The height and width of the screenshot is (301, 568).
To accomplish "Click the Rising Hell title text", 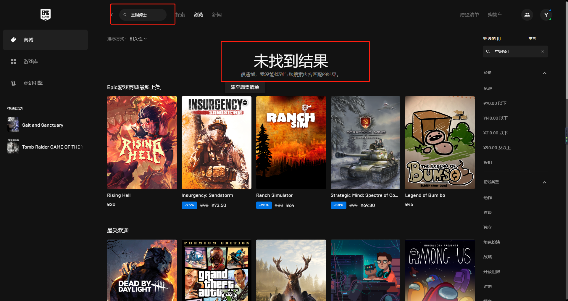I will pos(119,195).
